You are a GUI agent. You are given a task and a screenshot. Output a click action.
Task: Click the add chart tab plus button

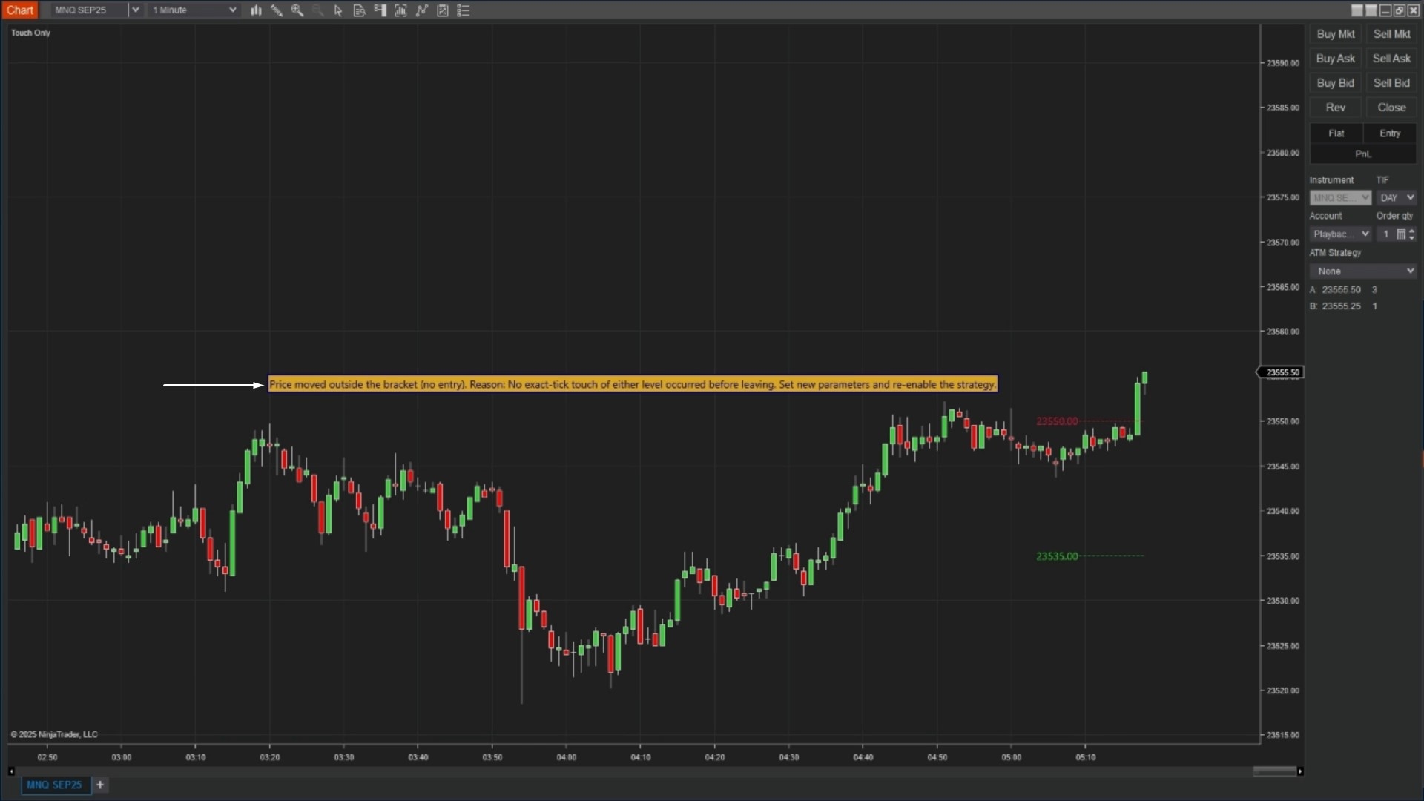click(x=101, y=785)
